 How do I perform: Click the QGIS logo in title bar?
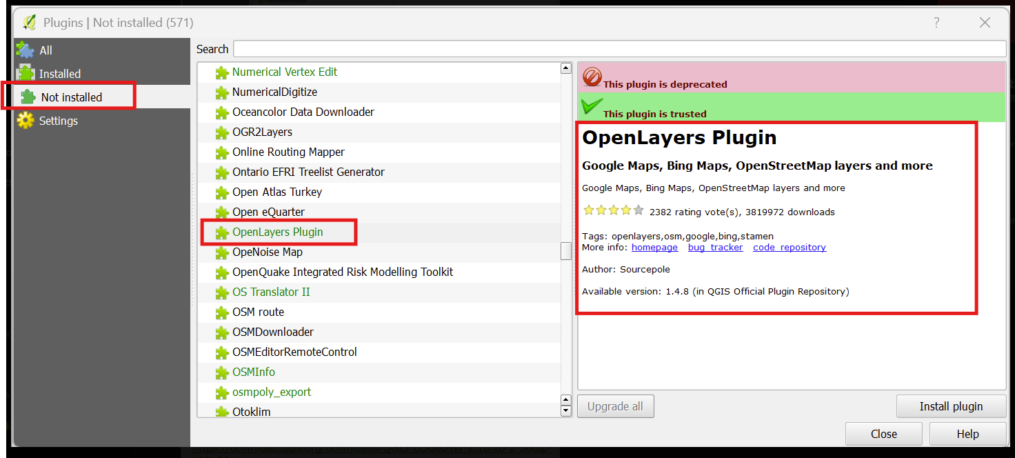pos(29,22)
